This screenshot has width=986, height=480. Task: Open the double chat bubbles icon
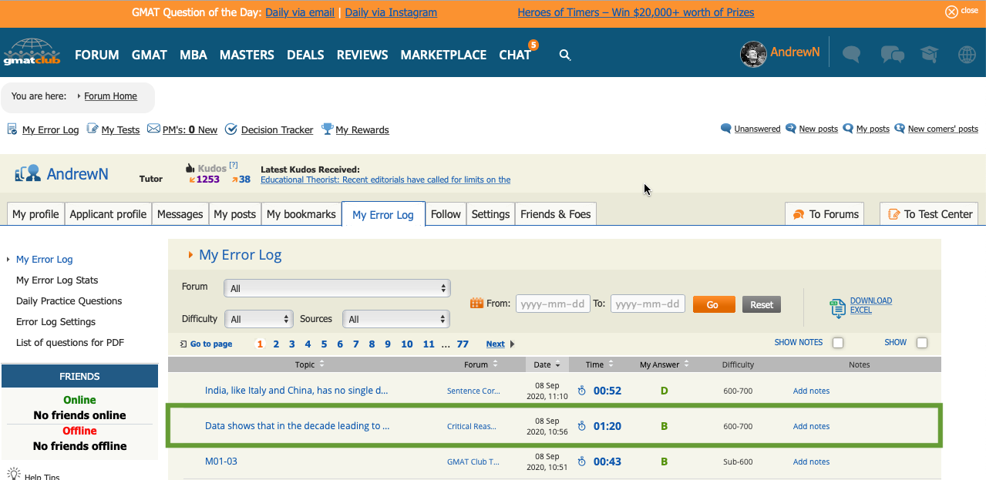click(x=892, y=54)
